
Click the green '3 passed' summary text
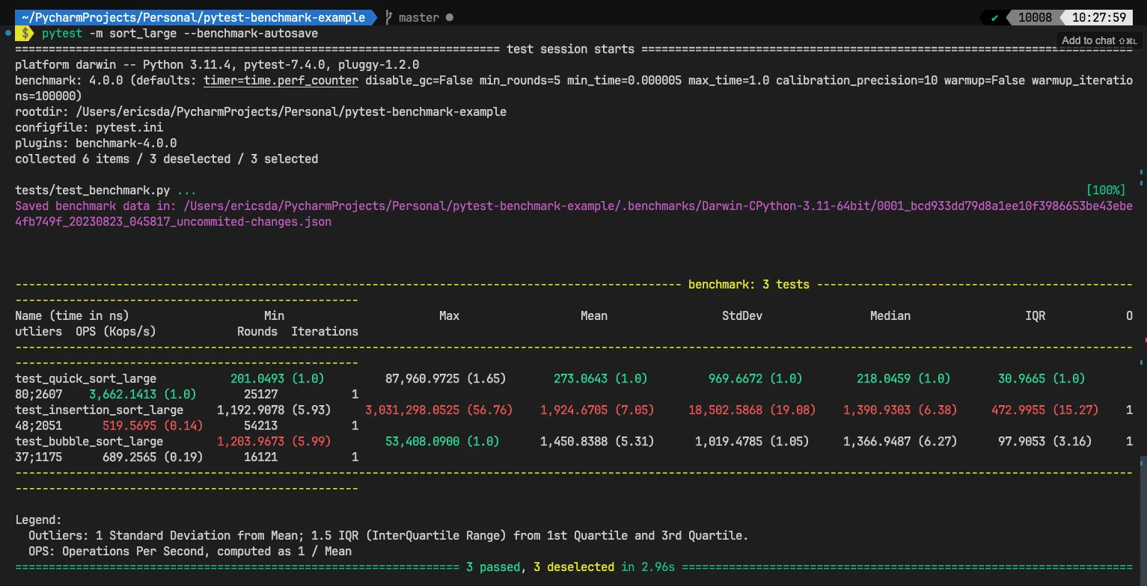(493, 567)
